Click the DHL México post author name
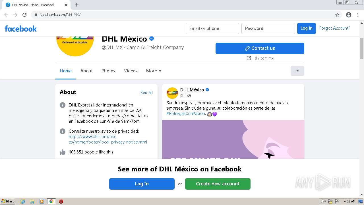This screenshot has height=205, width=364. (x=192, y=90)
